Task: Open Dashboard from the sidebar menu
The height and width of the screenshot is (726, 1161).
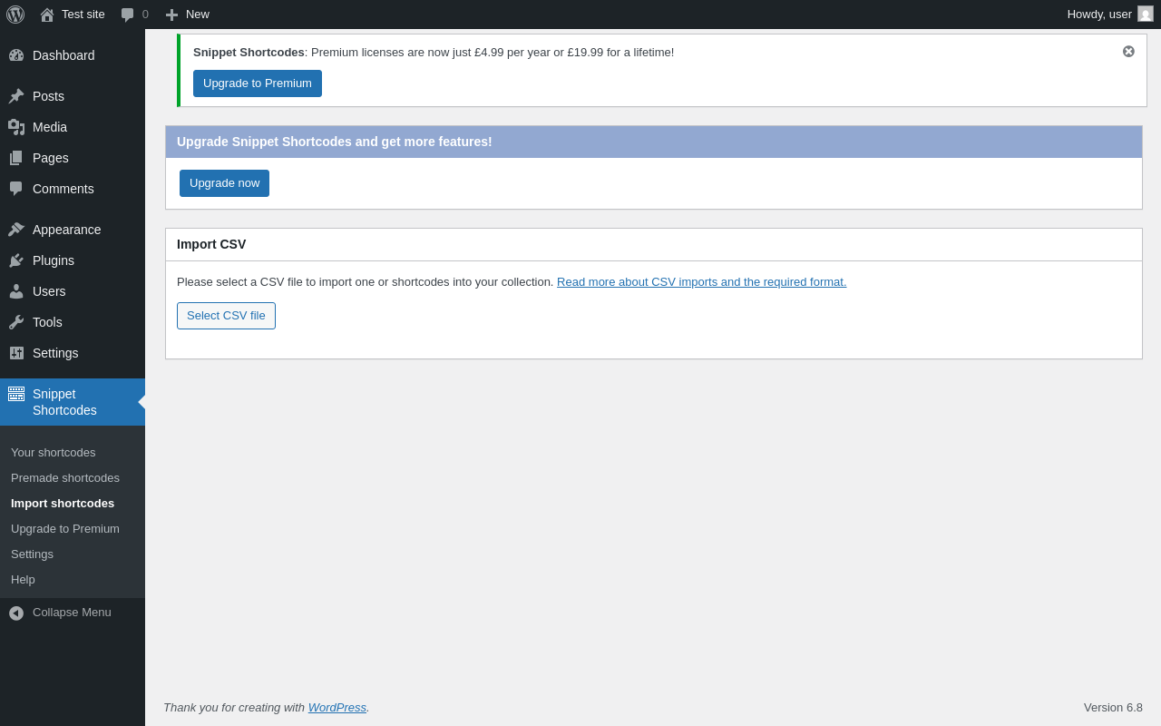Action: pyautogui.click(x=73, y=55)
